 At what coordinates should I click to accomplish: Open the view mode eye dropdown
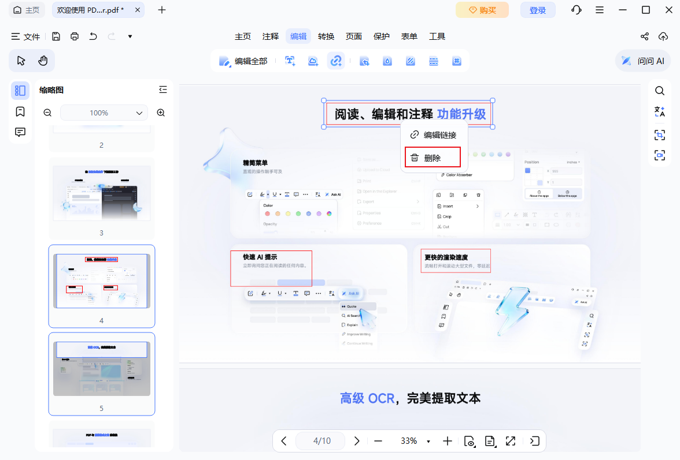[x=470, y=441]
